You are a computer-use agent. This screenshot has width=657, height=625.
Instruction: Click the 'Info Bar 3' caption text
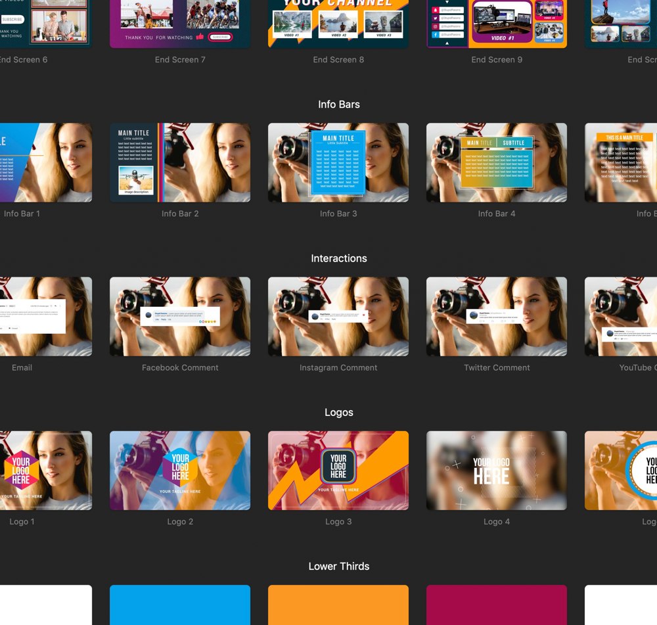(338, 214)
